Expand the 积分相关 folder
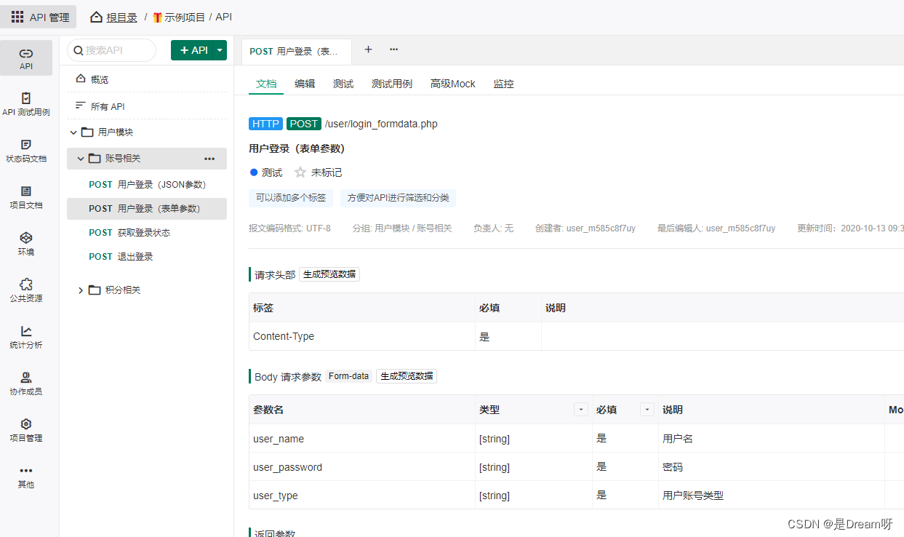This screenshot has height=537, width=904. pos(80,290)
